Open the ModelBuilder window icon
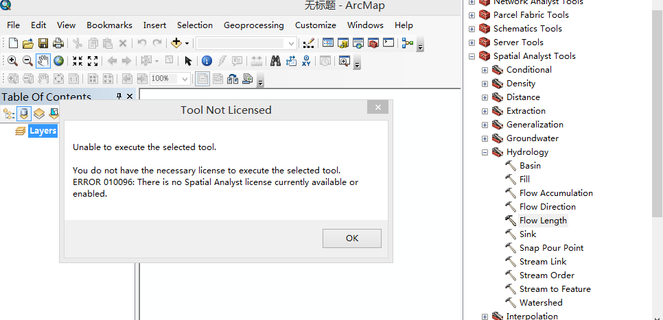The height and width of the screenshot is (320, 663). click(408, 43)
